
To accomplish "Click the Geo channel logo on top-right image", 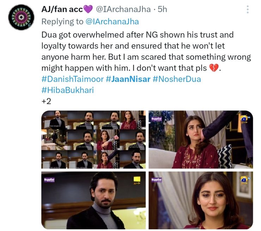I will coord(244,119).
